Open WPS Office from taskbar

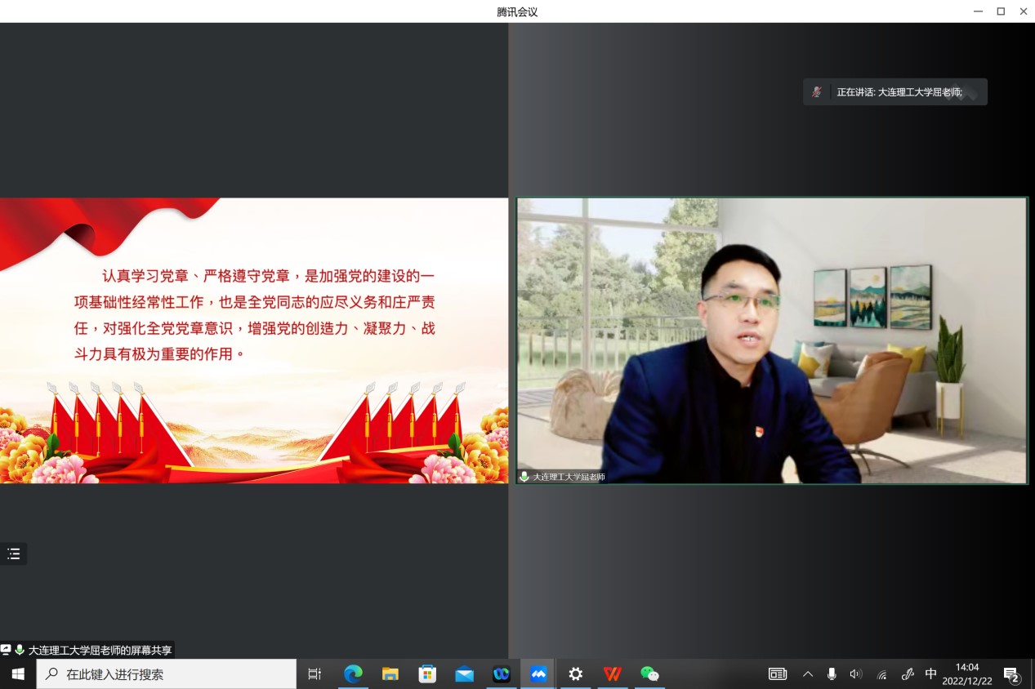click(x=613, y=674)
